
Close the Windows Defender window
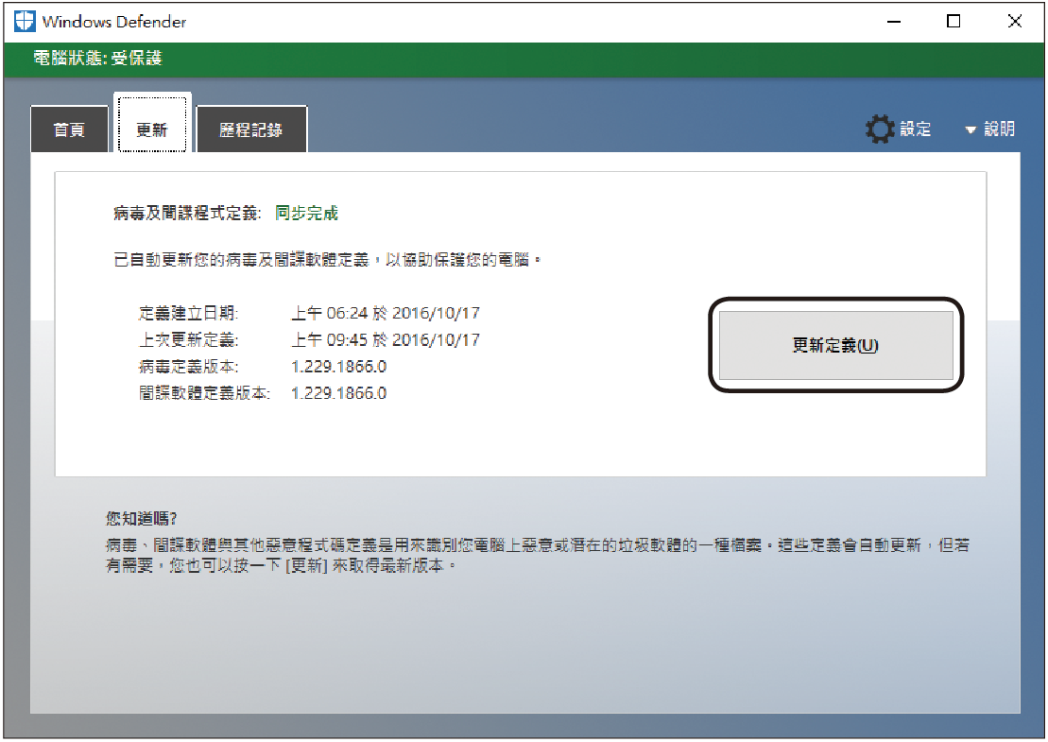coord(1015,22)
